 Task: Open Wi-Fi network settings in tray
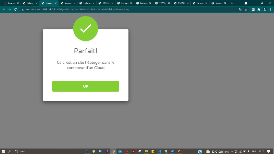(x=240, y=151)
